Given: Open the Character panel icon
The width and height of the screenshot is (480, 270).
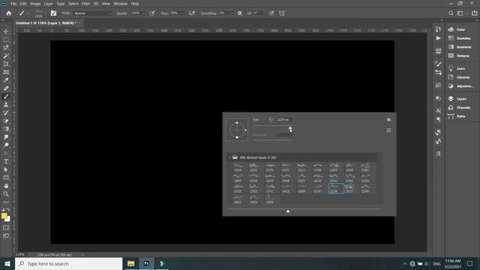Looking at the screenshot, I should click(438, 111).
